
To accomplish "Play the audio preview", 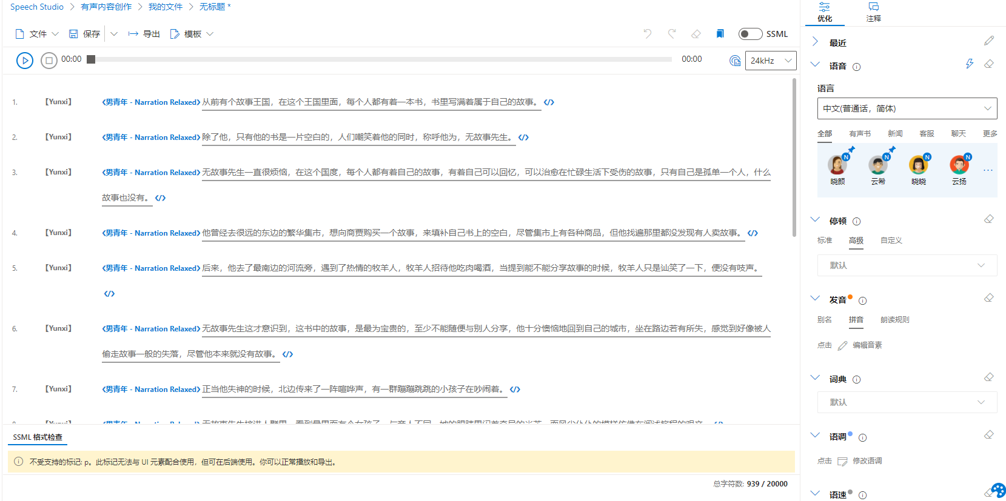I will click(x=25, y=61).
